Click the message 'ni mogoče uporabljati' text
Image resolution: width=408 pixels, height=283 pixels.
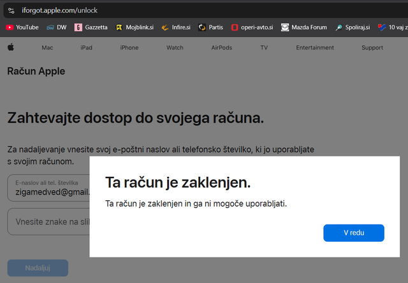coord(245,204)
